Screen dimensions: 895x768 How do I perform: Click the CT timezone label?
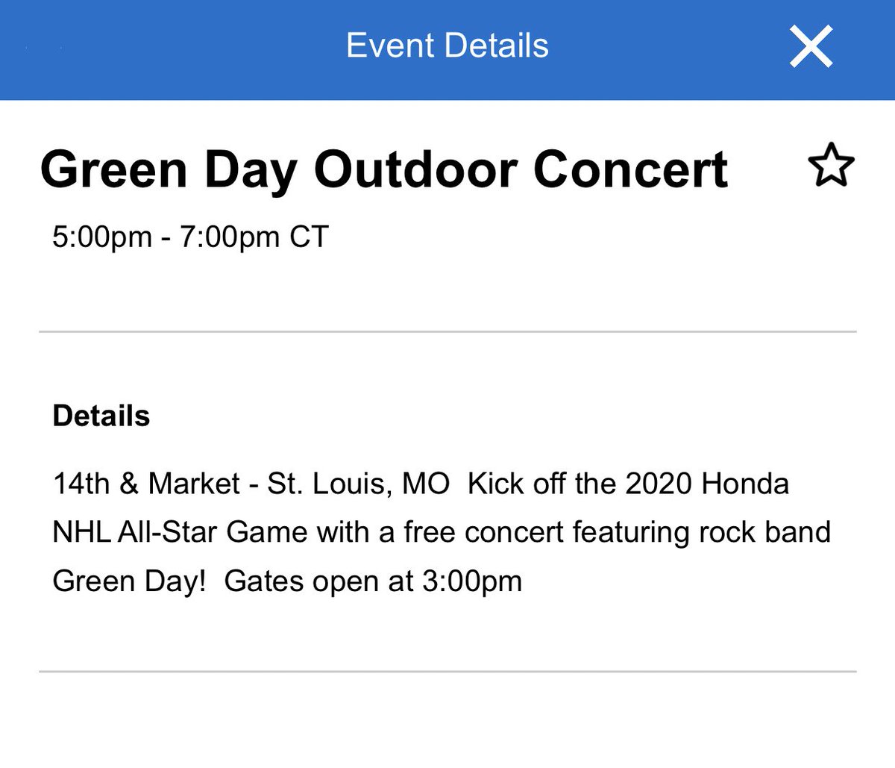(309, 237)
